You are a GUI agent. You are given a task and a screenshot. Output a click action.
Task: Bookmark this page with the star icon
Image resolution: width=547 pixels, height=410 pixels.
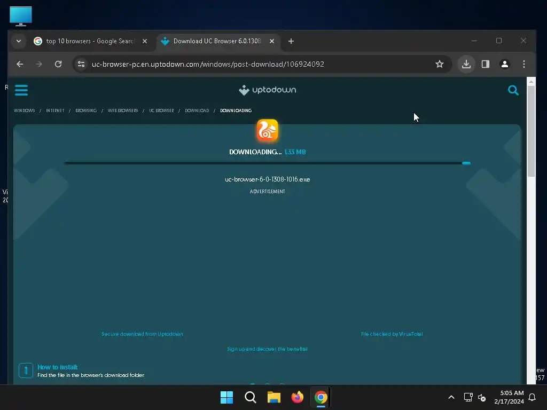[439, 64]
